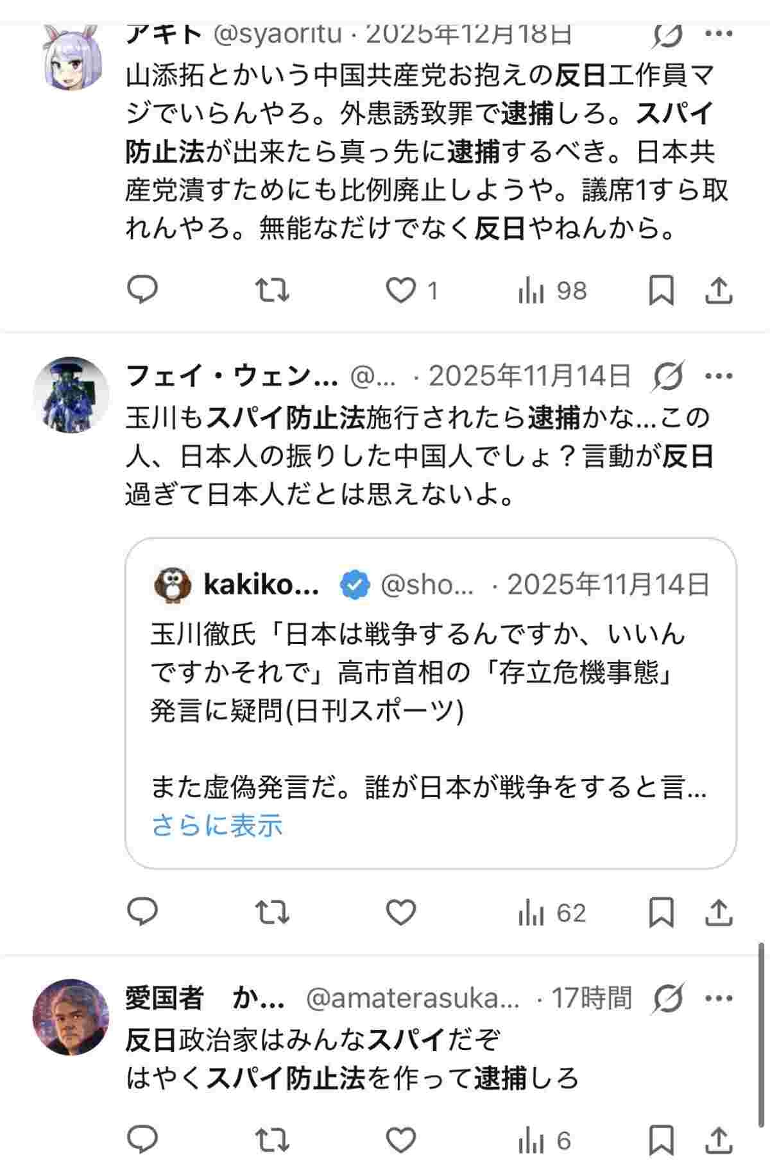The height and width of the screenshot is (1173, 770).
Task: Open more options on フェイ・ウェン tweet
Action: tap(719, 376)
